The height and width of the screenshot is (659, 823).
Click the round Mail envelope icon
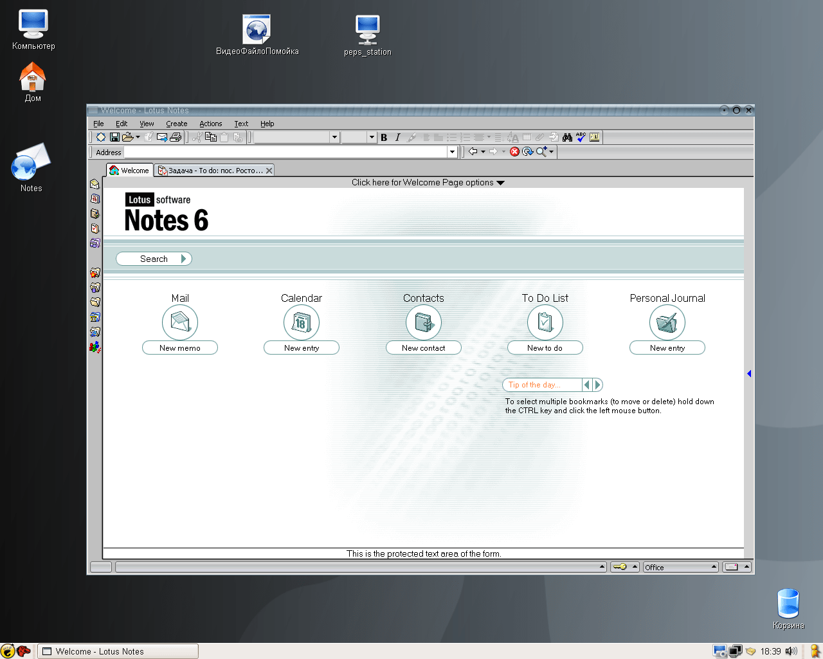click(x=180, y=322)
